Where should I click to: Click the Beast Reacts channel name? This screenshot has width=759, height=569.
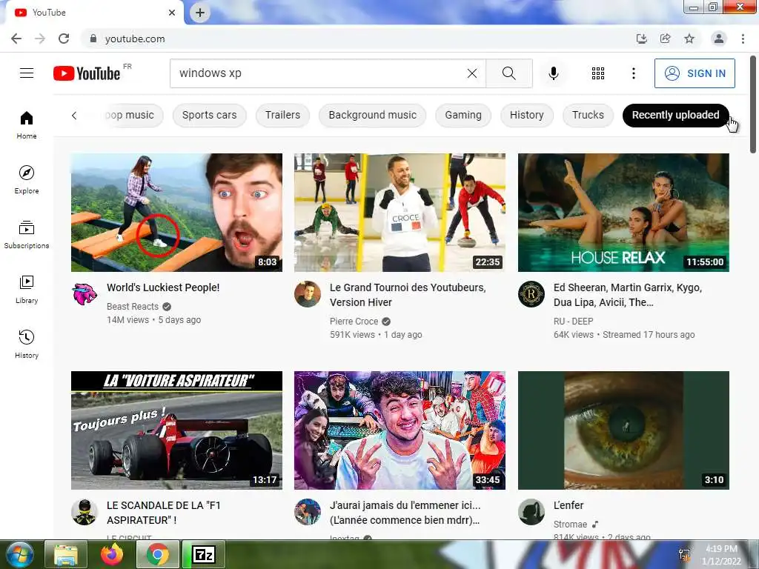pos(133,306)
